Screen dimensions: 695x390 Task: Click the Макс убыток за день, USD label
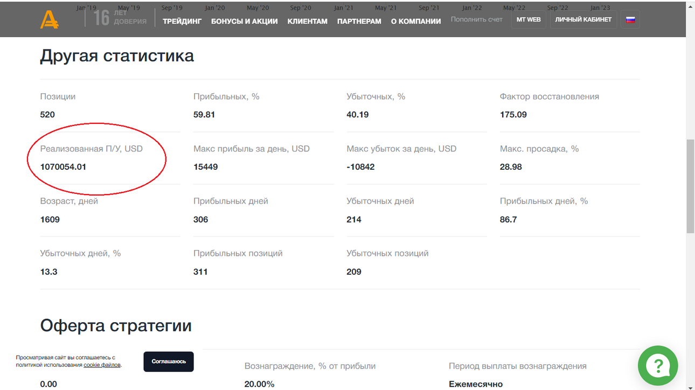coord(401,149)
